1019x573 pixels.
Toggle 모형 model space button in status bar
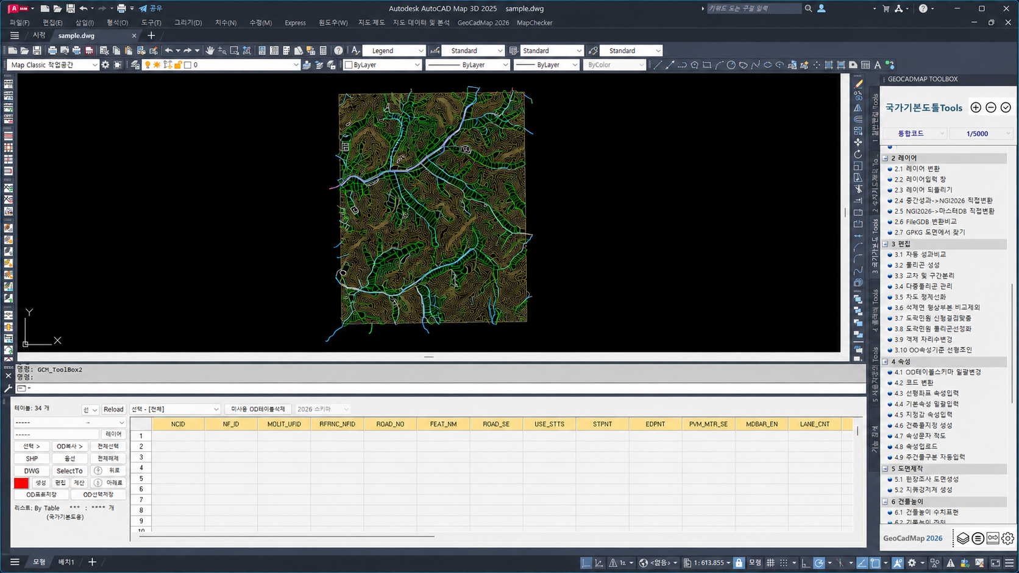click(x=754, y=563)
